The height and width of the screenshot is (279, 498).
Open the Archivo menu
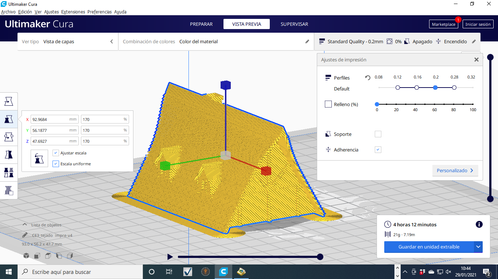(8, 12)
